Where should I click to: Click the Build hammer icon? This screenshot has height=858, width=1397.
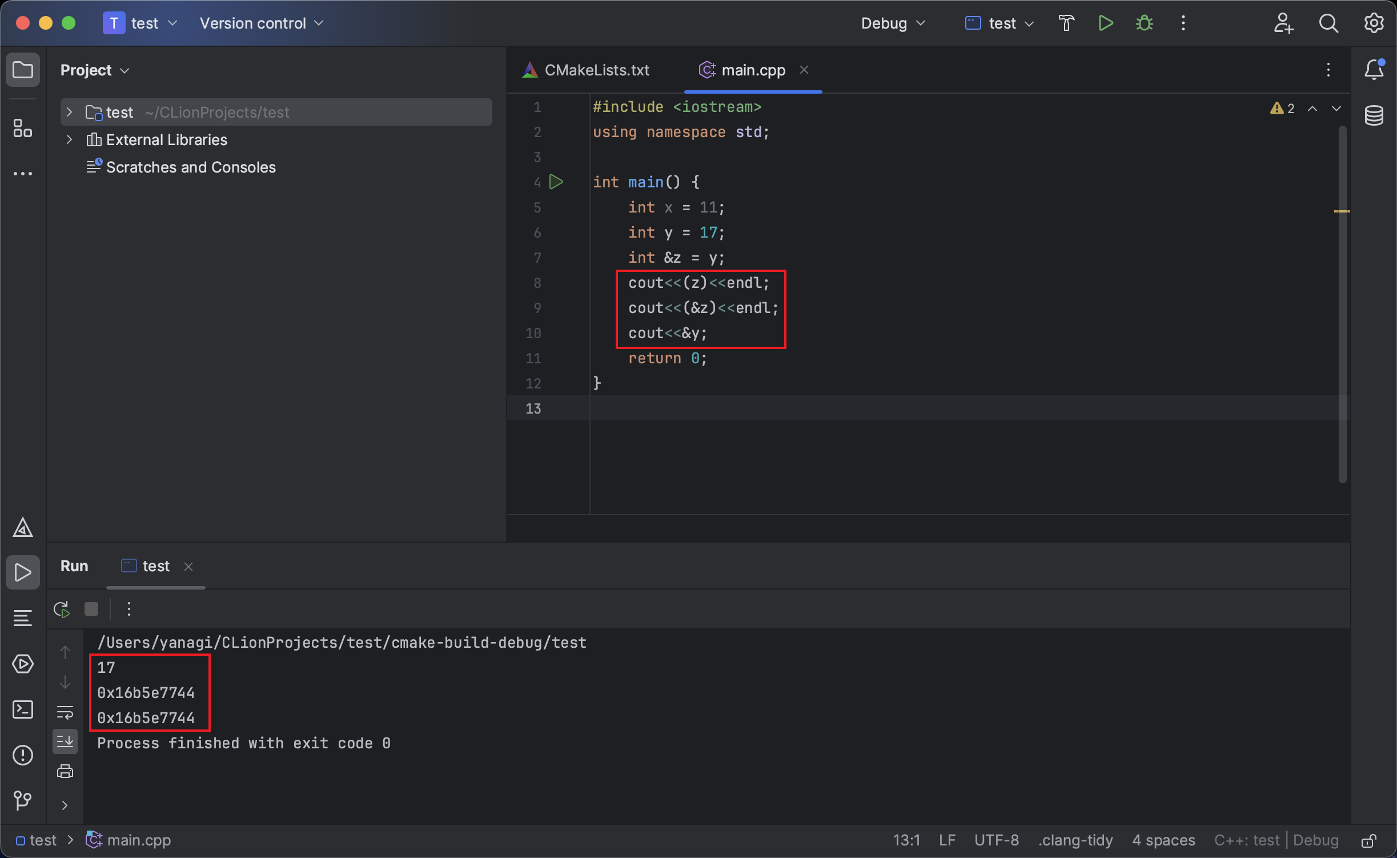pyautogui.click(x=1066, y=23)
